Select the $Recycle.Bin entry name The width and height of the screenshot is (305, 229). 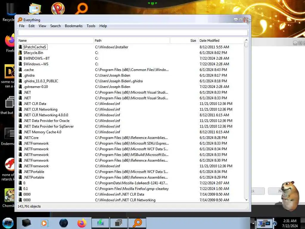(33, 52)
